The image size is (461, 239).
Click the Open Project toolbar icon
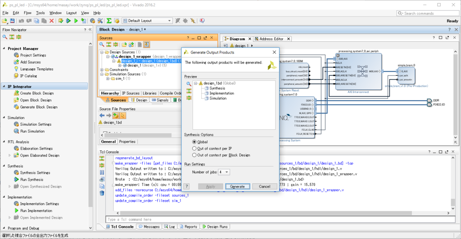coord(5,21)
